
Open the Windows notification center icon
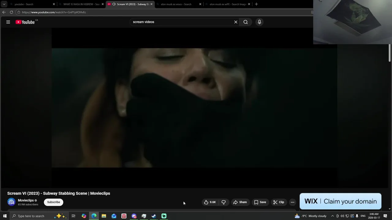(386, 216)
